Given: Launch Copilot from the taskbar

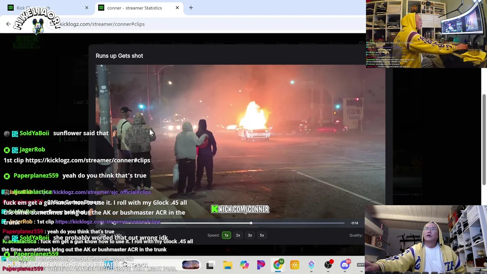Looking at the screenshot, I should (244, 265).
